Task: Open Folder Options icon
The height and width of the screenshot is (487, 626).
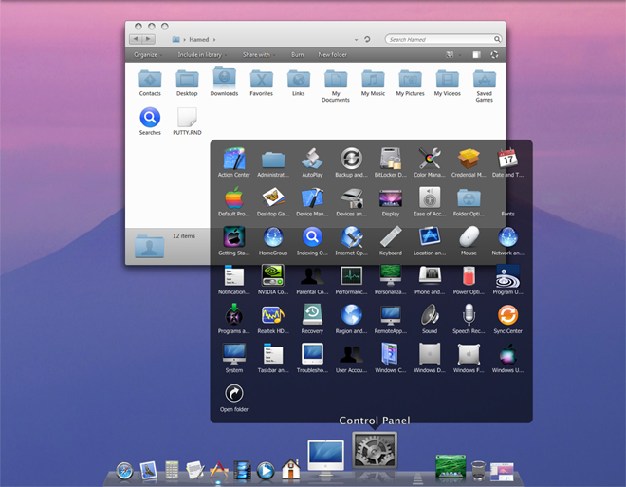Action: point(469,197)
